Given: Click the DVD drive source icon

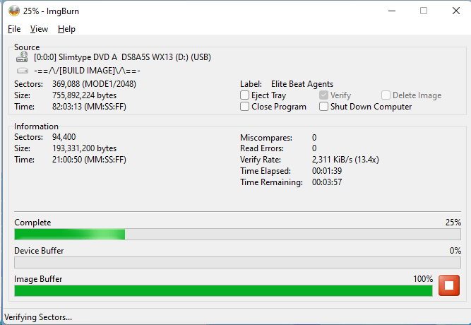Looking at the screenshot, I should [x=22, y=57].
